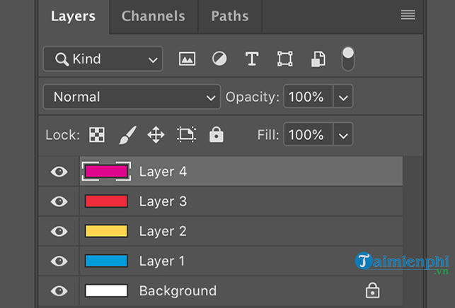Hide Layer 3 with eye icon
The image size is (455, 308).
click(x=59, y=201)
